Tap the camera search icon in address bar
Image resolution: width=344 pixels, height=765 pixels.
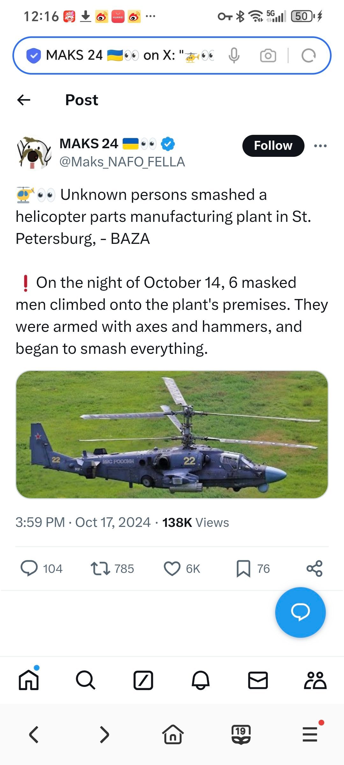click(x=268, y=55)
